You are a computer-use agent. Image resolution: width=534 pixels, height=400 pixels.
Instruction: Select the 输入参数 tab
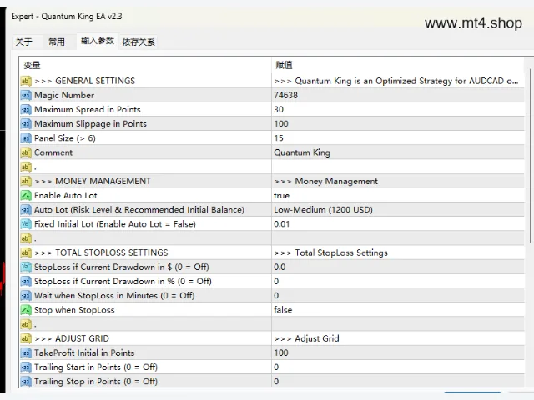(x=98, y=41)
